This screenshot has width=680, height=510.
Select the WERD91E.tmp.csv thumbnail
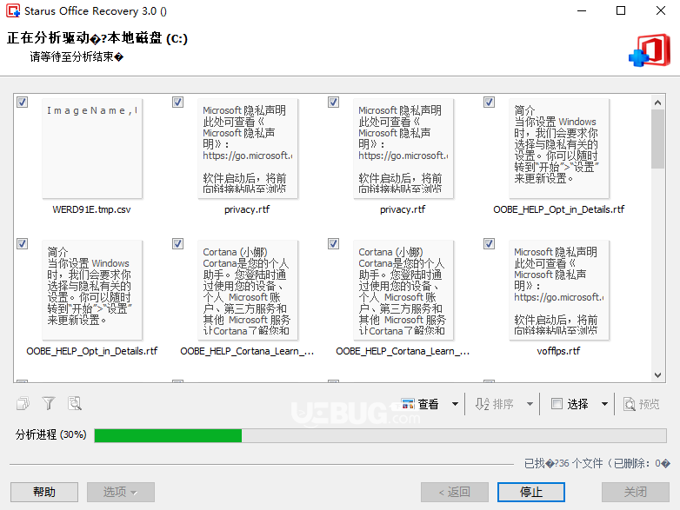click(x=92, y=149)
